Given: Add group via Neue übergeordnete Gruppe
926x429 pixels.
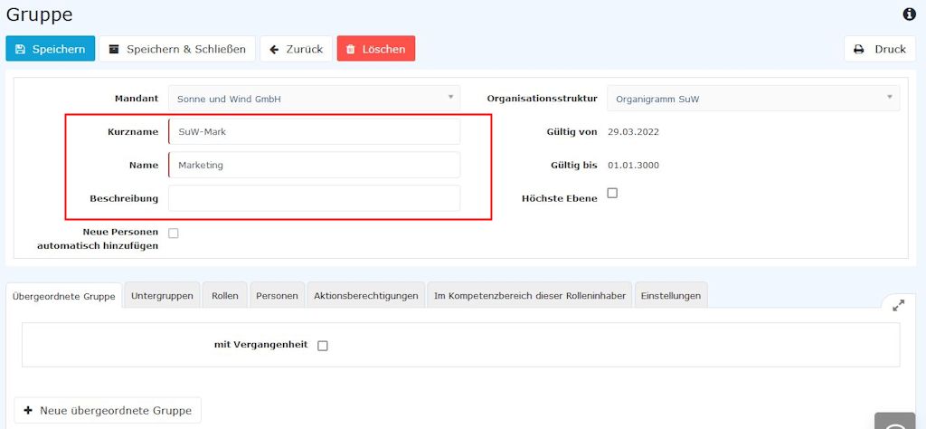Looking at the screenshot, I should click(x=108, y=410).
